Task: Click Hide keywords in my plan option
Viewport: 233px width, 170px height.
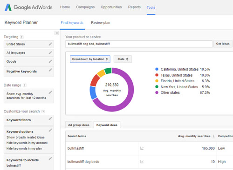Action: coord(24,148)
